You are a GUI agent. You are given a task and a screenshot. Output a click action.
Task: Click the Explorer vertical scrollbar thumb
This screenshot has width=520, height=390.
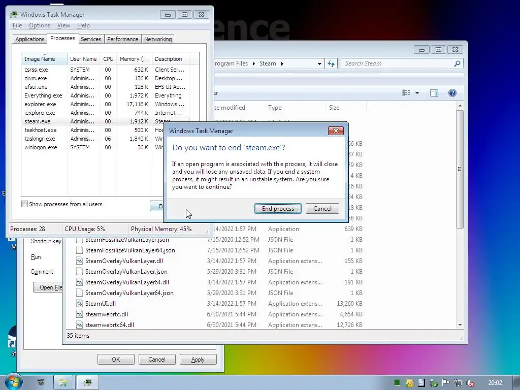coord(460,169)
